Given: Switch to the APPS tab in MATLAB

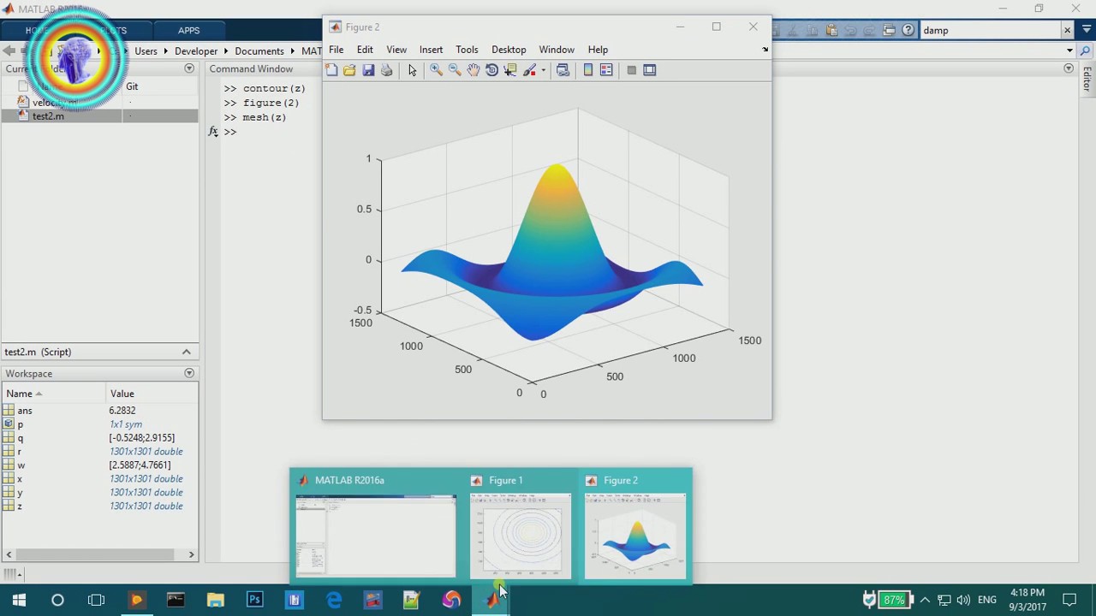Looking at the screenshot, I should coord(189,30).
